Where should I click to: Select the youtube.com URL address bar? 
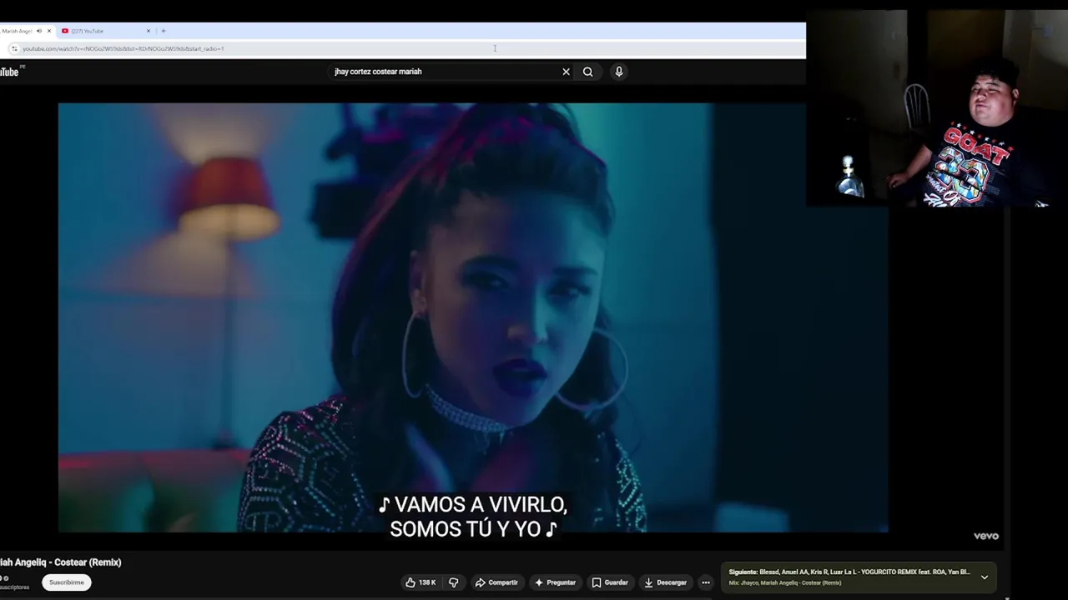coord(123,48)
